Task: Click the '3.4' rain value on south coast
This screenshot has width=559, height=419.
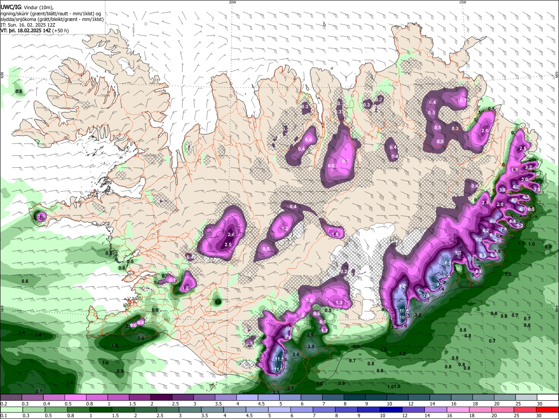Action: click(296, 354)
